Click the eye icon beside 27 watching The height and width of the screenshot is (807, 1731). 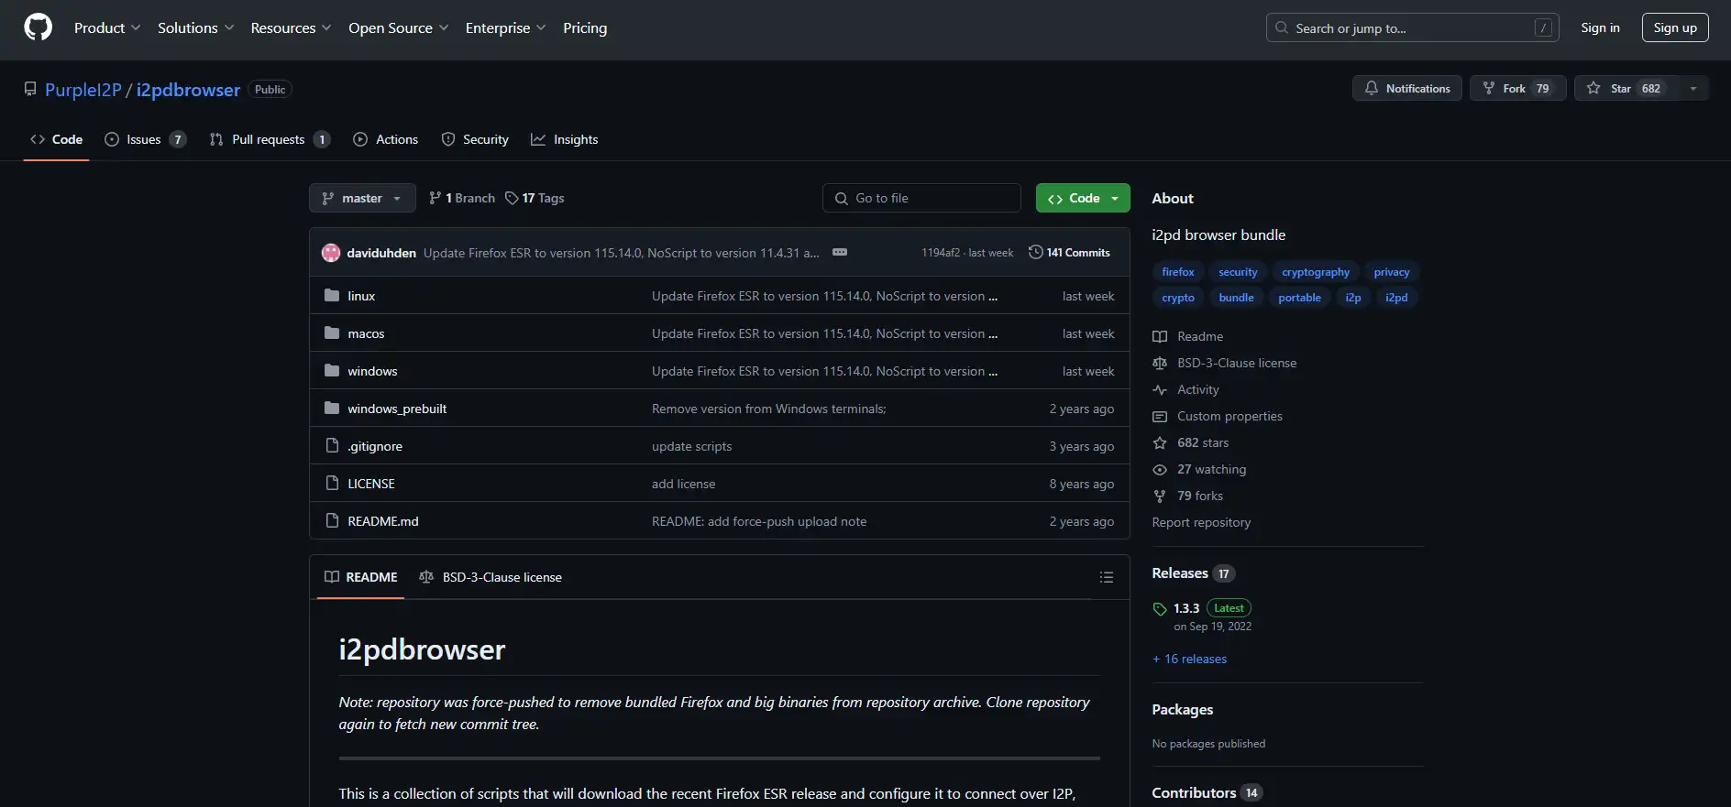click(1160, 469)
